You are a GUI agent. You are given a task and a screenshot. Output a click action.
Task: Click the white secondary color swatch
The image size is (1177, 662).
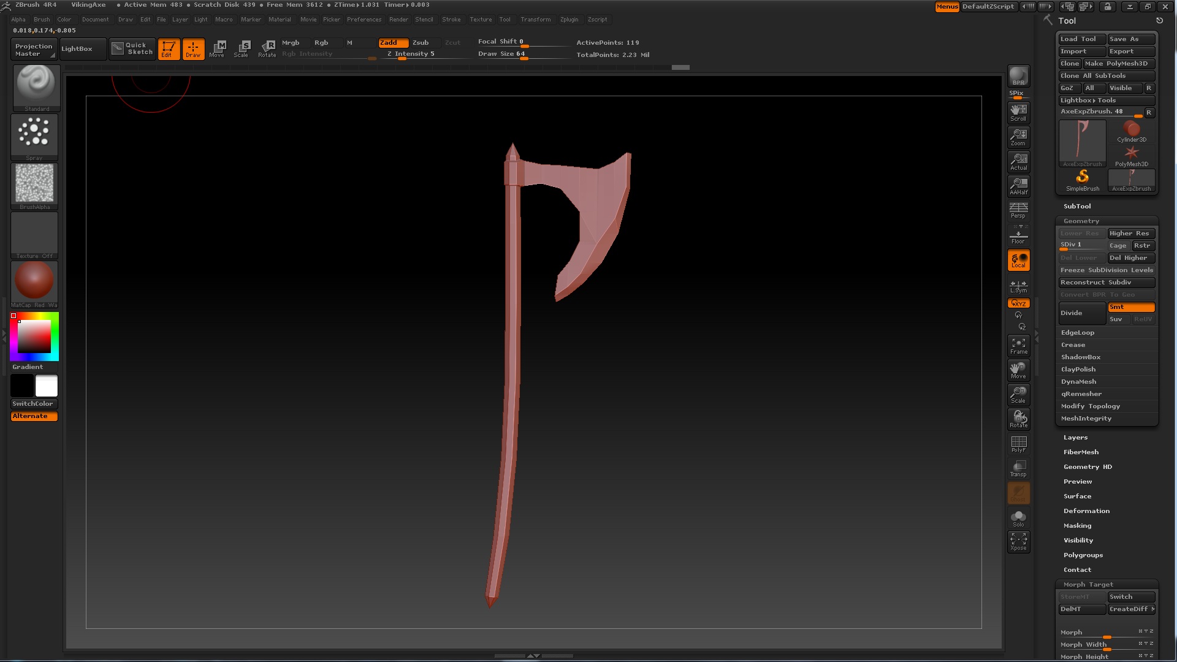[47, 386]
